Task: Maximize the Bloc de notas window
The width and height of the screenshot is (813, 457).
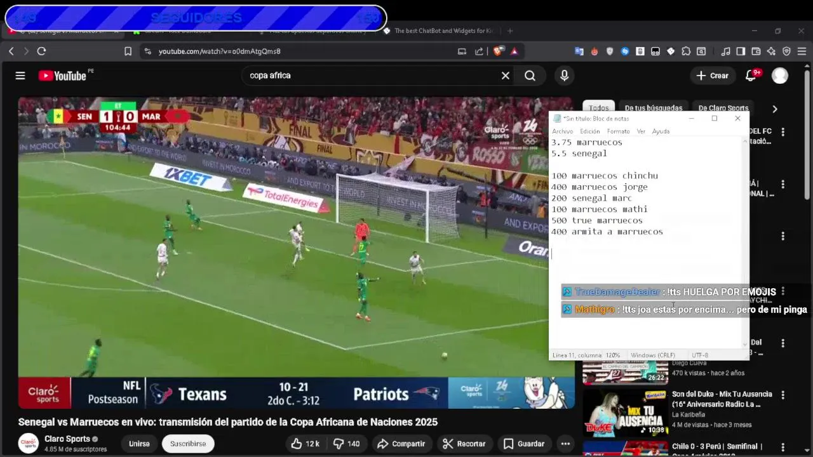Action: (715, 119)
